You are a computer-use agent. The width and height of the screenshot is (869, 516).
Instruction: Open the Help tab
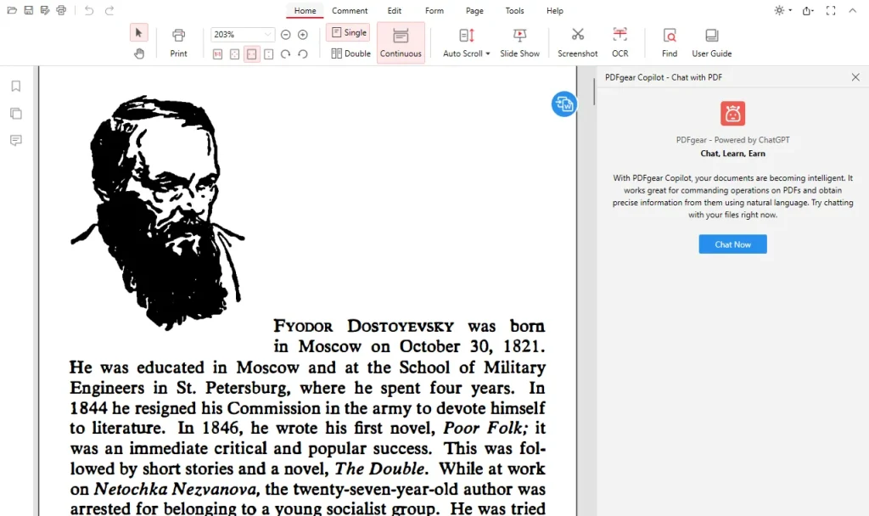click(555, 10)
